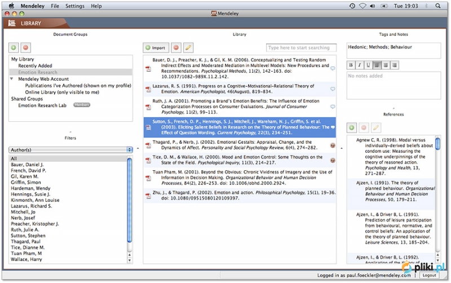The width and height of the screenshot is (451, 283).
Task: Focus the library search field
Action: coord(301,48)
